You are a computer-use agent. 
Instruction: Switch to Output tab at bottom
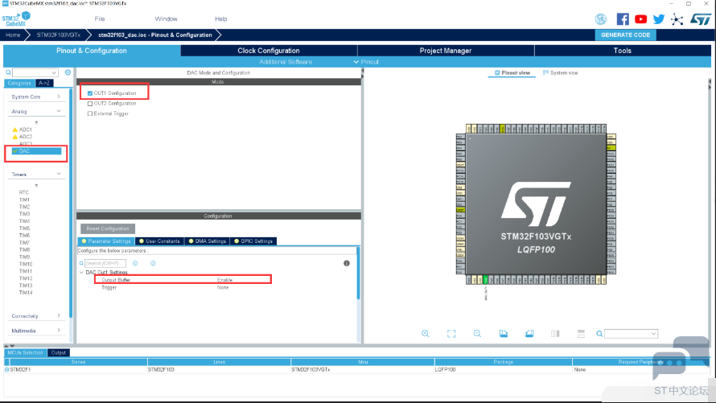(x=59, y=353)
